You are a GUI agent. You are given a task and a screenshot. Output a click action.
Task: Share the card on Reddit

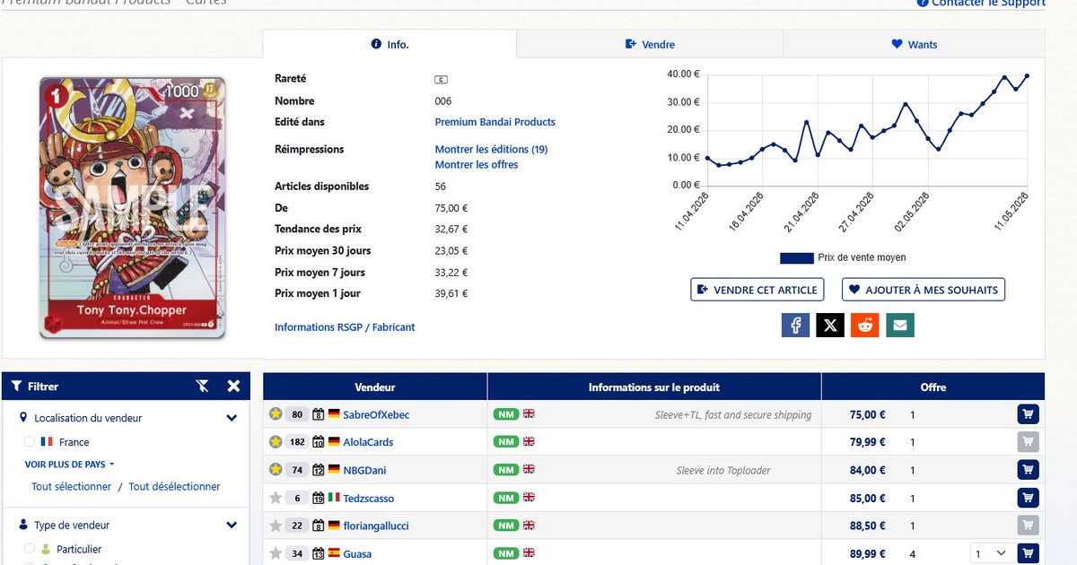865,325
